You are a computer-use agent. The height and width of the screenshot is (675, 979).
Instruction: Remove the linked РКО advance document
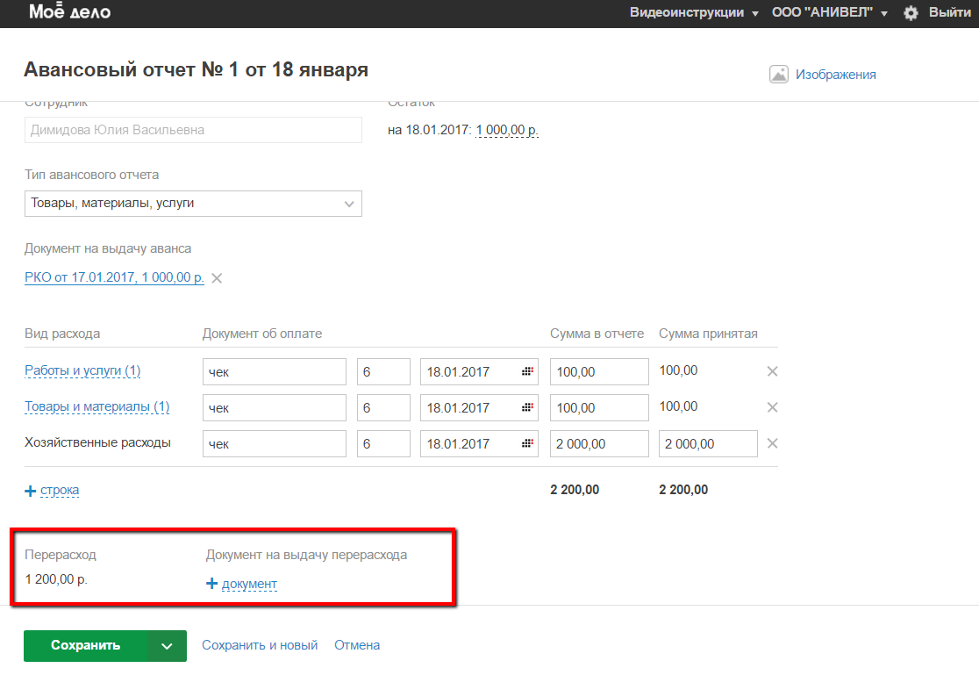[217, 278]
